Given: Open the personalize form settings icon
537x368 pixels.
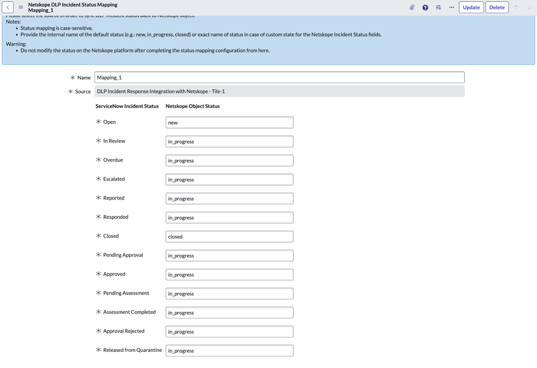Looking at the screenshot, I should point(438,7).
